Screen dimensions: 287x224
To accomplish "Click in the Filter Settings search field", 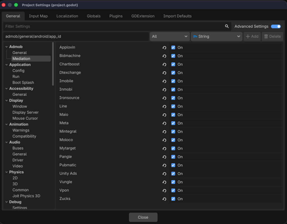I will [x=117, y=26].
